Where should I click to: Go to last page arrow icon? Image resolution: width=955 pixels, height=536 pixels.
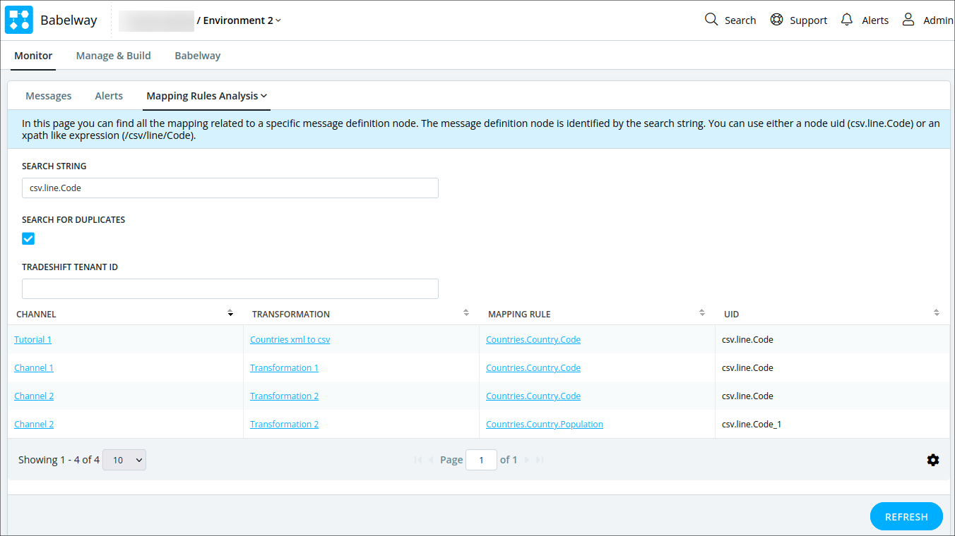[x=540, y=460]
